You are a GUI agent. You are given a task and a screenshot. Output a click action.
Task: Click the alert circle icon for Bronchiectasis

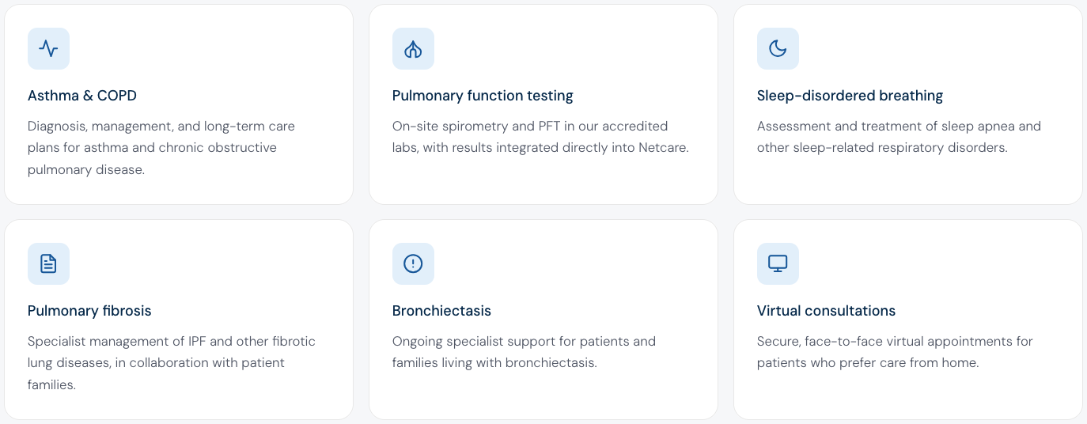click(x=413, y=263)
